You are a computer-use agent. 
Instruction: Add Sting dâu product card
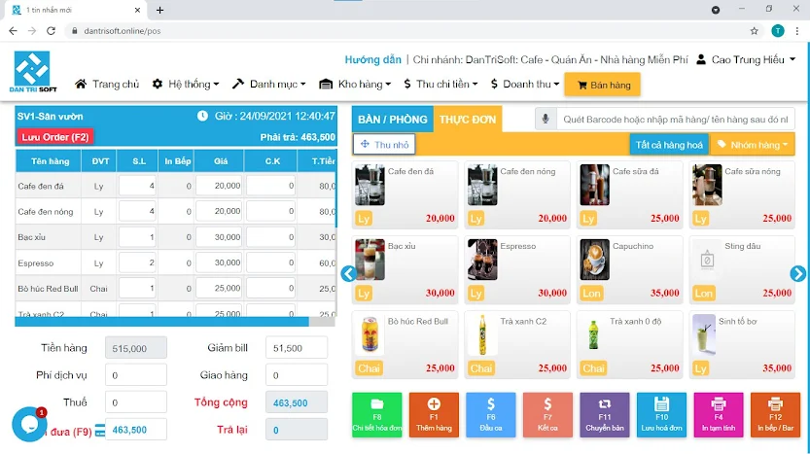pos(742,269)
